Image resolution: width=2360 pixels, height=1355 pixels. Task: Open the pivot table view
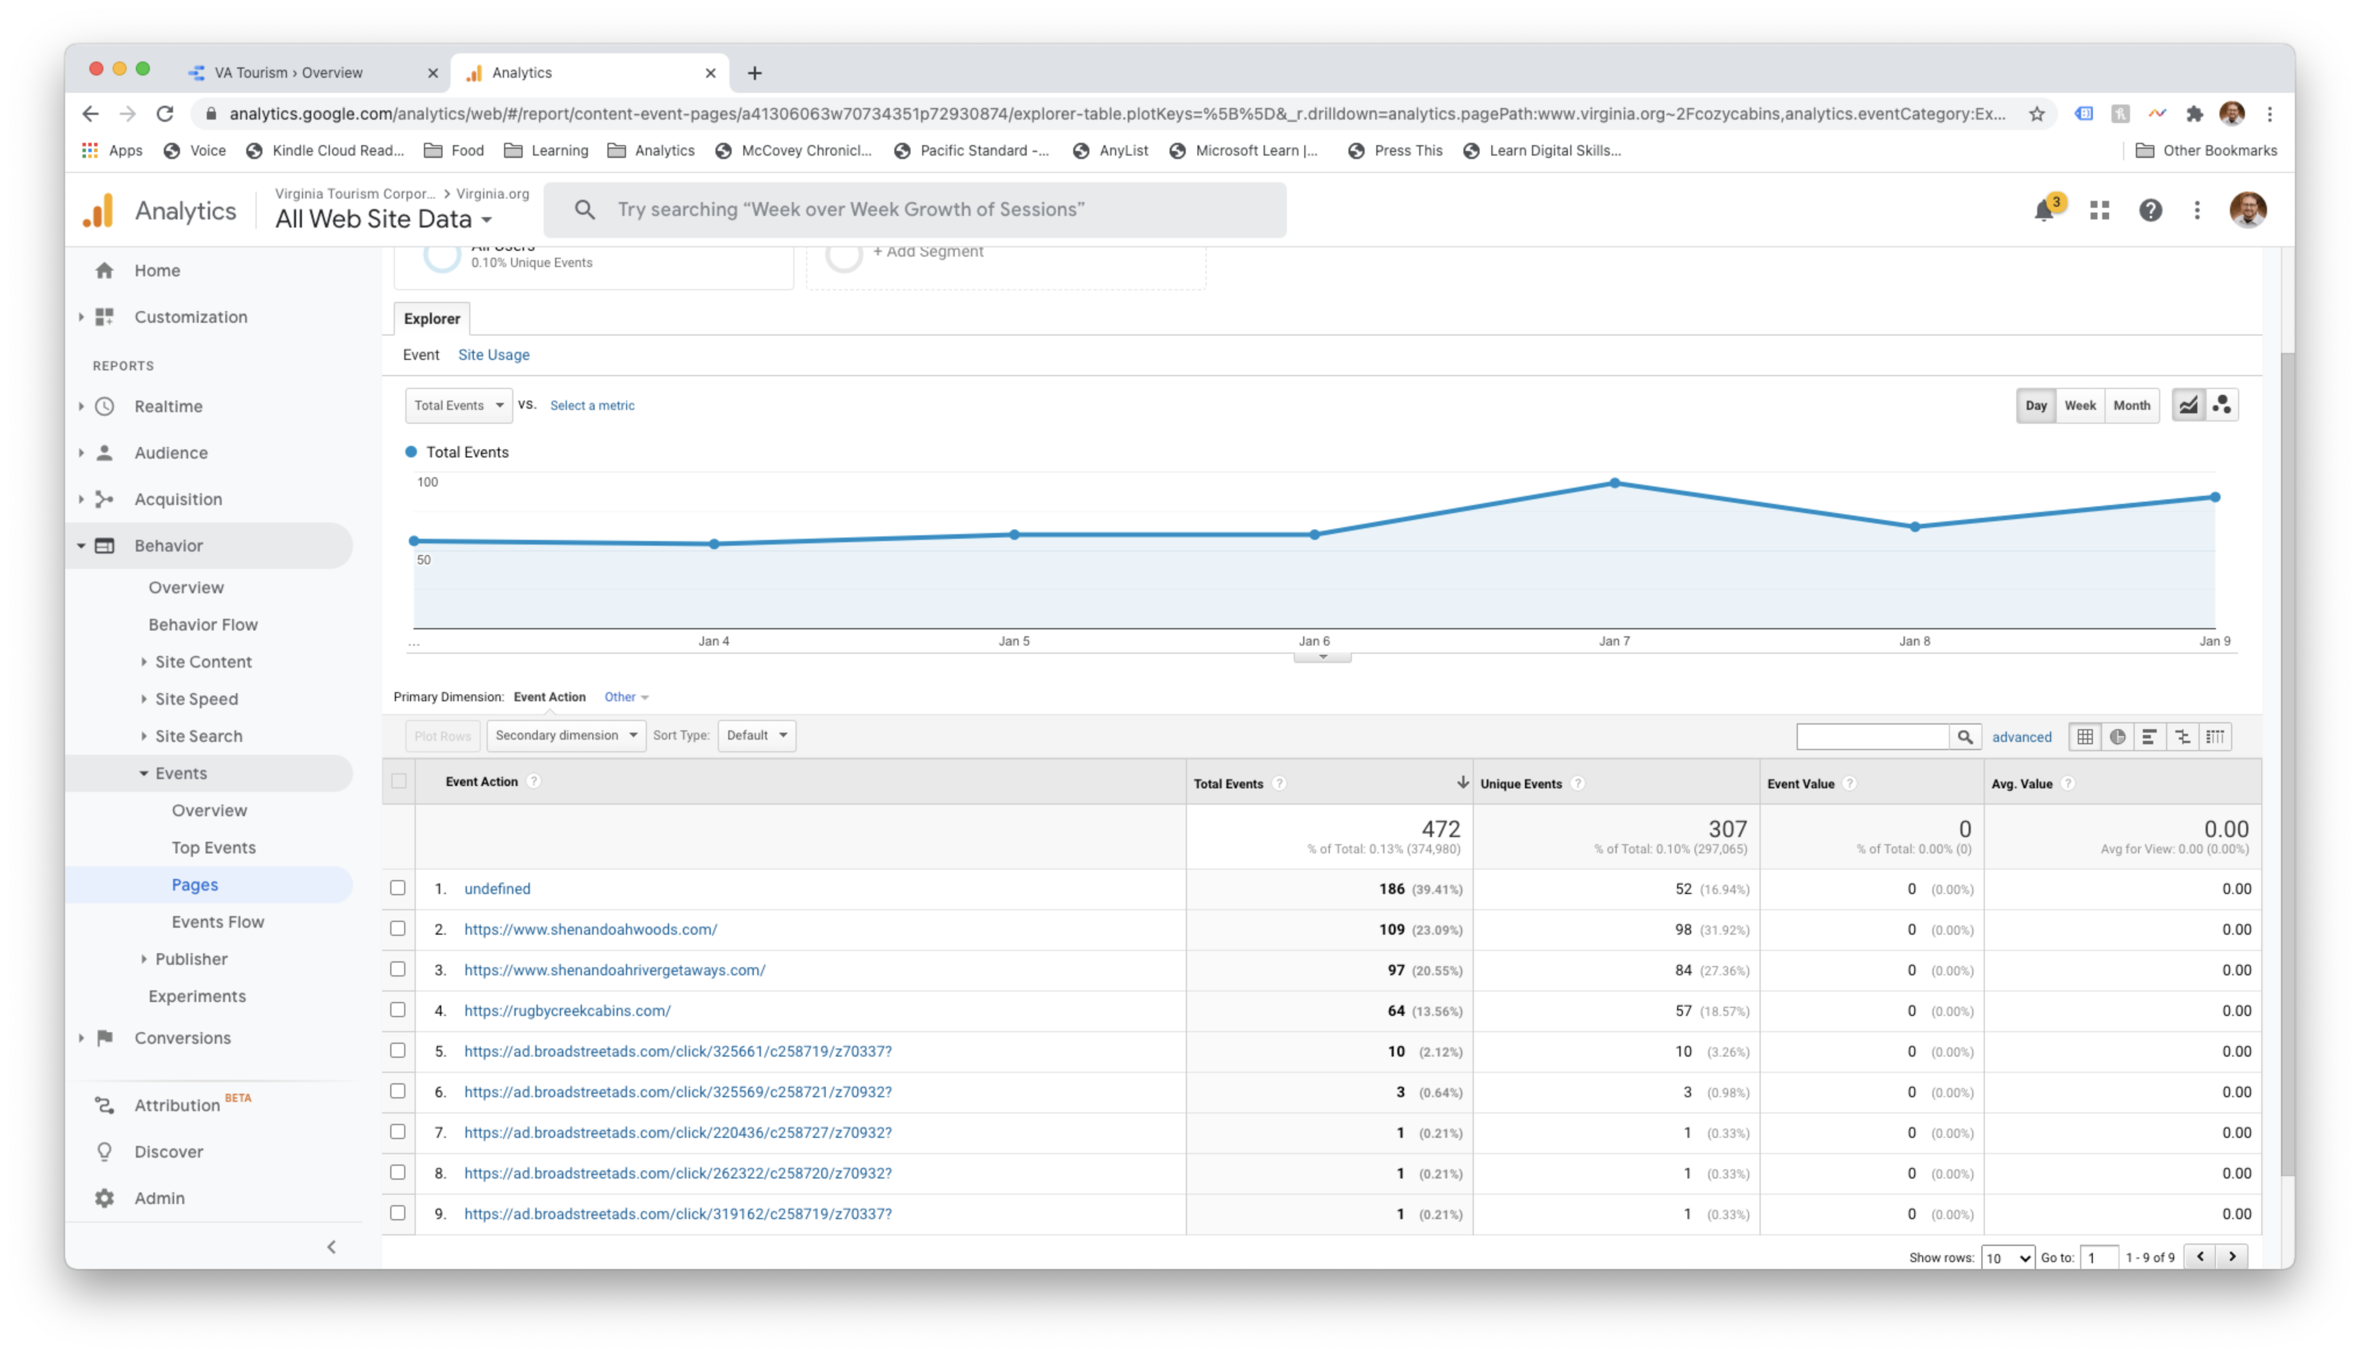2216,736
